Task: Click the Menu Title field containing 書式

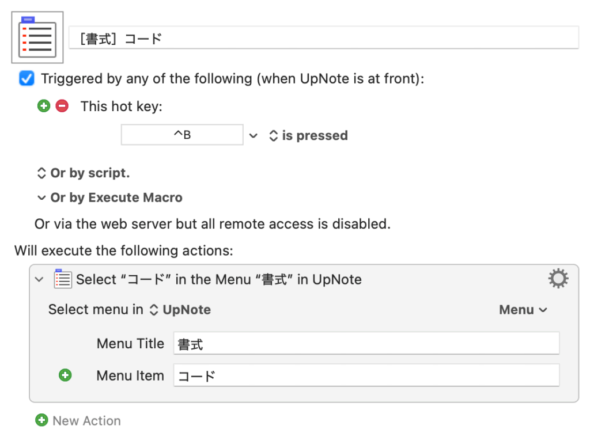Action: (x=366, y=344)
